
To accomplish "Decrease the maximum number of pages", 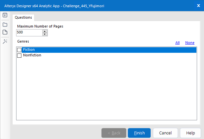I will point(45,34).
